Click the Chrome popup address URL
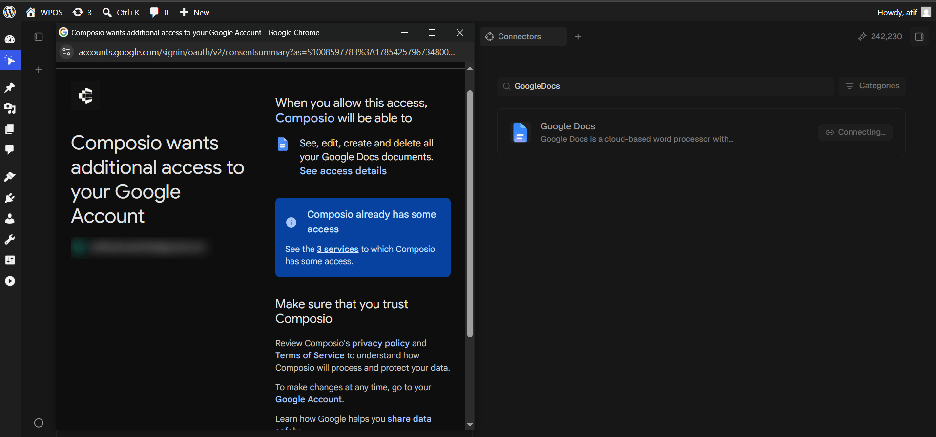The height and width of the screenshot is (437, 936). tap(267, 52)
